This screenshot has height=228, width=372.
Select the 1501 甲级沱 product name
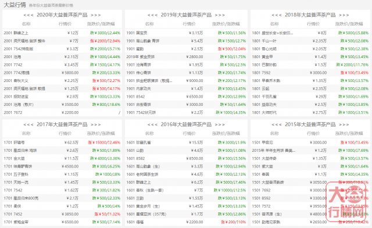(262, 142)
